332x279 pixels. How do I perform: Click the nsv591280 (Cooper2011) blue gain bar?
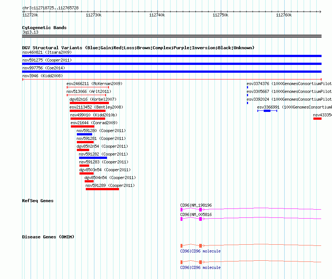tap(84, 134)
